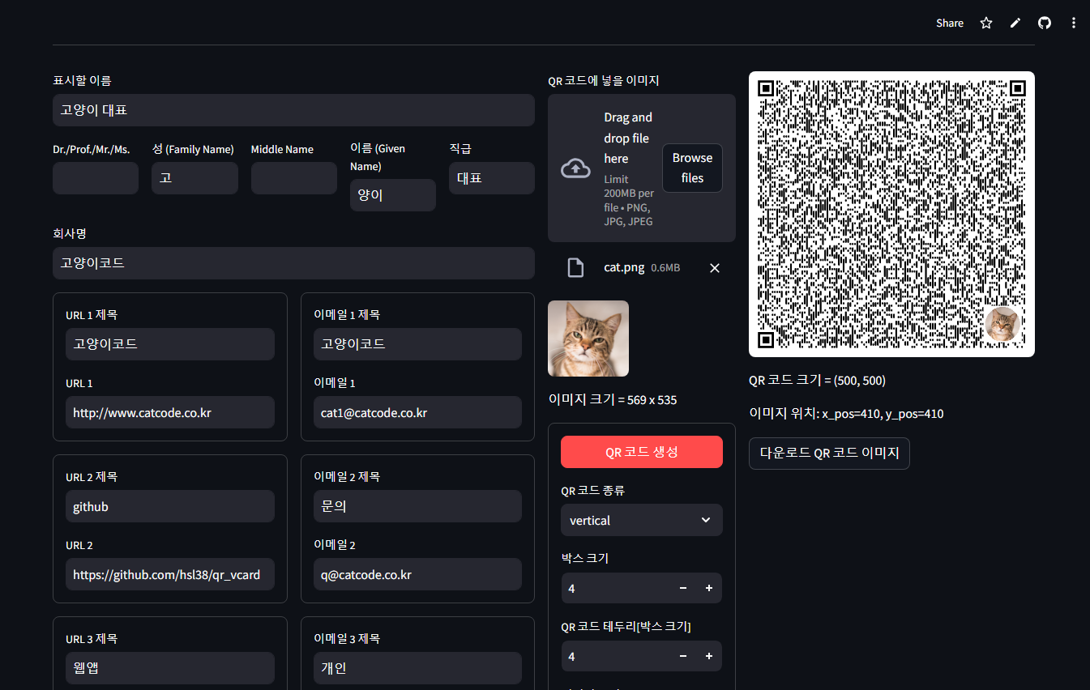
Task: Click the URL 3 제목 field 웹앱
Action: click(170, 668)
